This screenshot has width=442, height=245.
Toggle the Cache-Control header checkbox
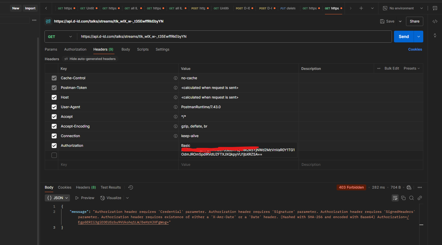coord(54,78)
